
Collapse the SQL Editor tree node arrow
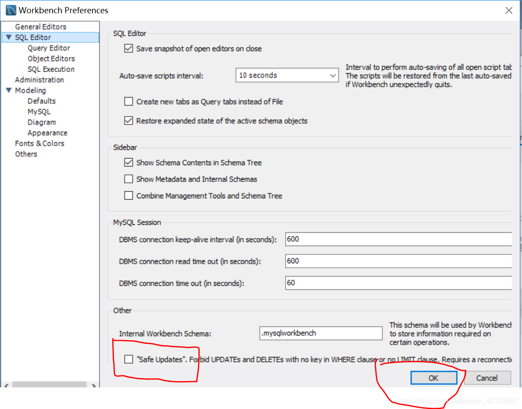point(9,37)
